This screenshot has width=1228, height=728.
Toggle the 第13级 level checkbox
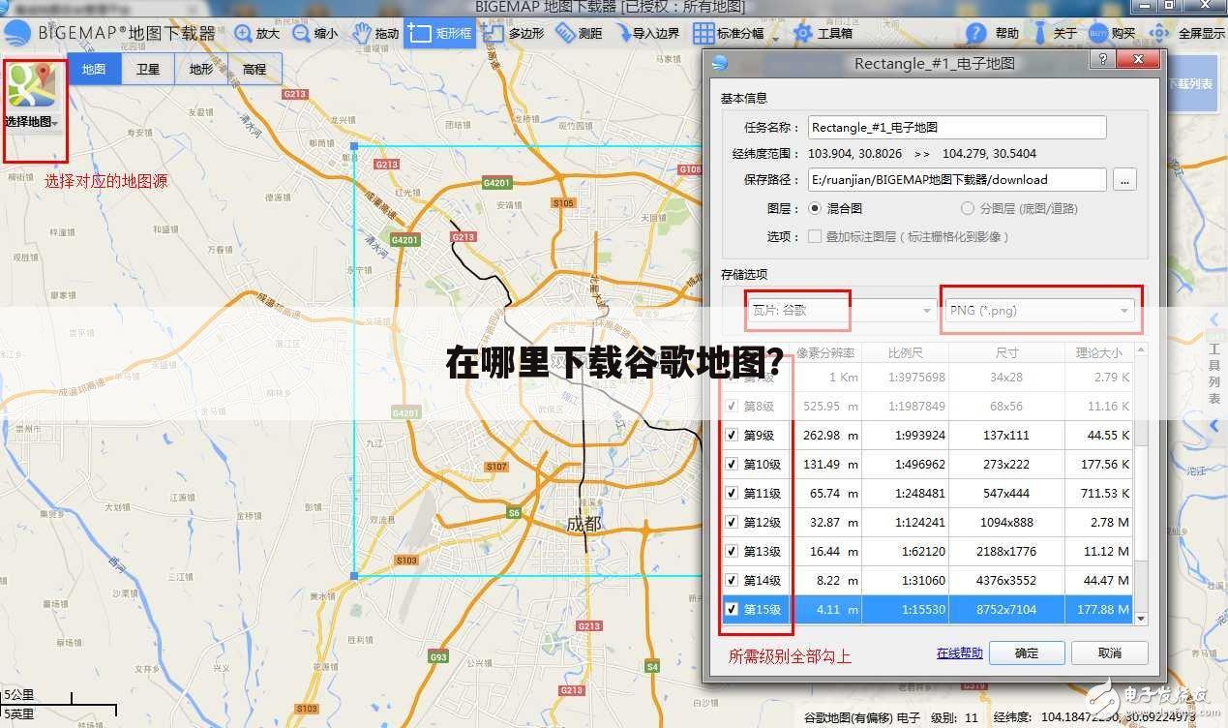point(732,552)
